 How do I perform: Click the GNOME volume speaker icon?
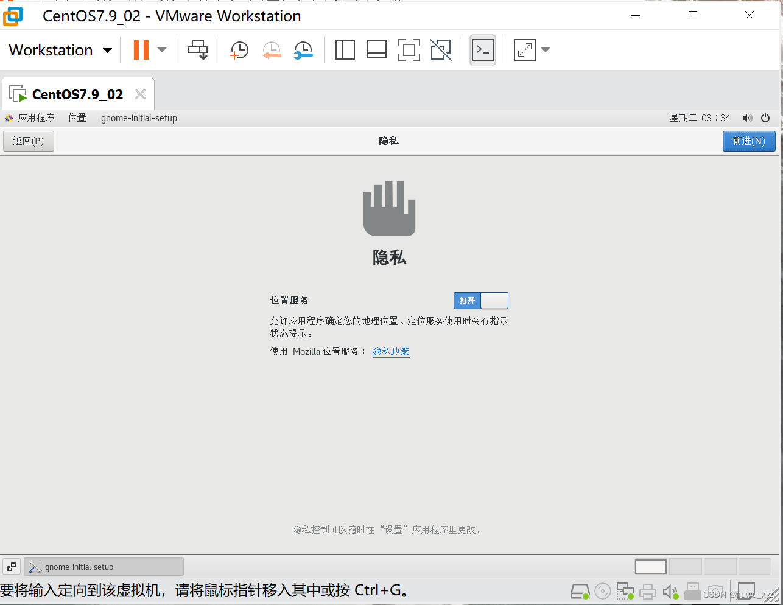click(748, 118)
